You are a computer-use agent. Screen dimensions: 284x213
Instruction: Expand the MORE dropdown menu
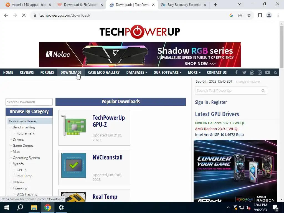pos(194,72)
